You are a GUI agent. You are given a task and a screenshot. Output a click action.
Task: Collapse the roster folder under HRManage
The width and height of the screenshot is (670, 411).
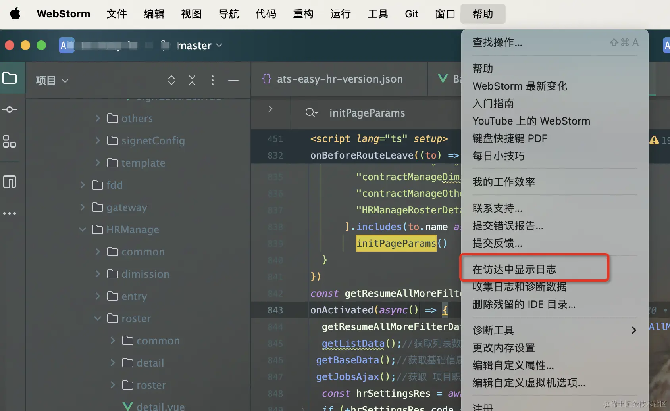(98, 318)
